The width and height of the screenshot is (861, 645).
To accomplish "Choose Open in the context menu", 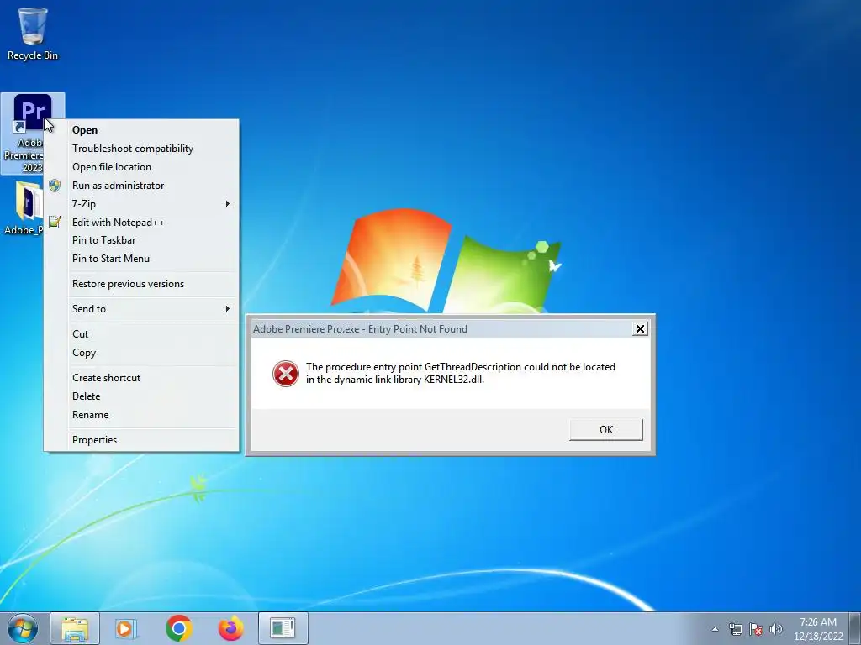I will (141, 130).
